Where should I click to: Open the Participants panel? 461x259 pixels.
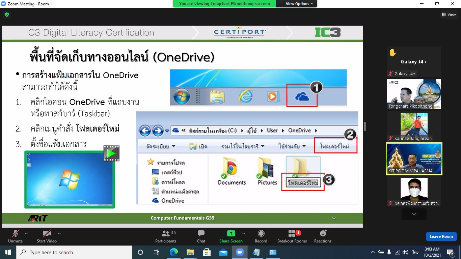click(166, 236)
